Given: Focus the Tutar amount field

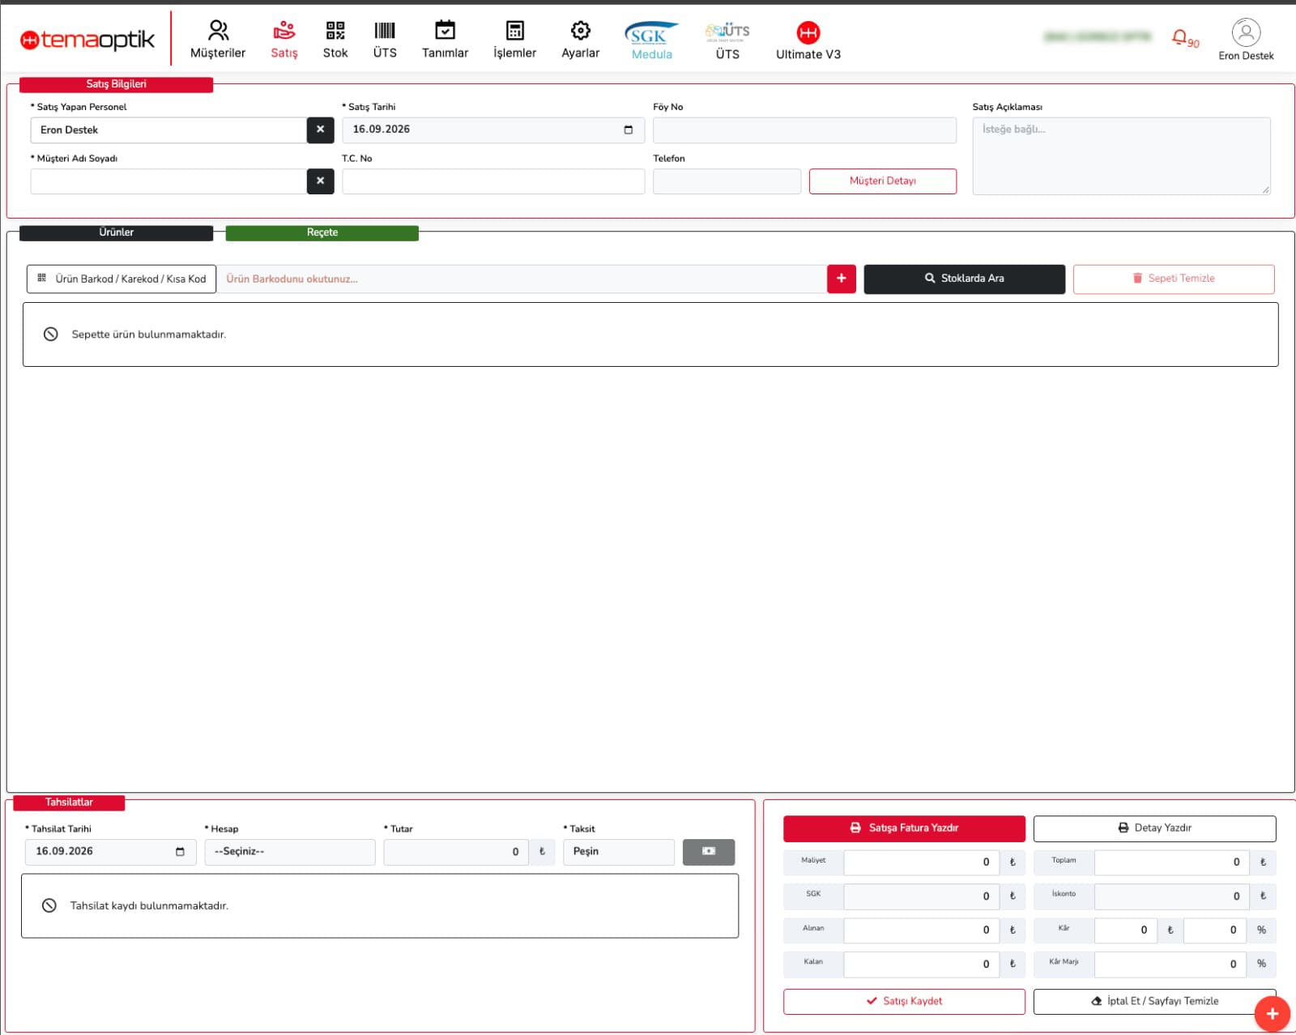Looking at the screenshot, I should [456, 852].
